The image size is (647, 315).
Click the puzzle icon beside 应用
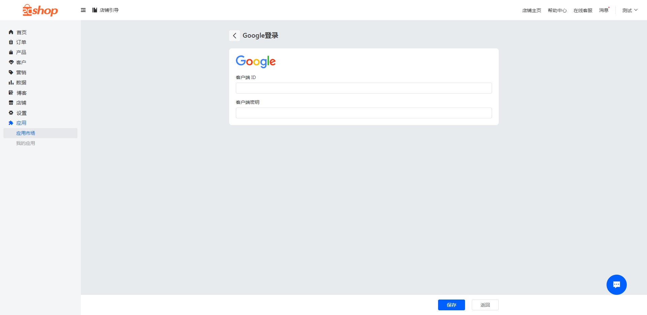(x=11, y=123)
